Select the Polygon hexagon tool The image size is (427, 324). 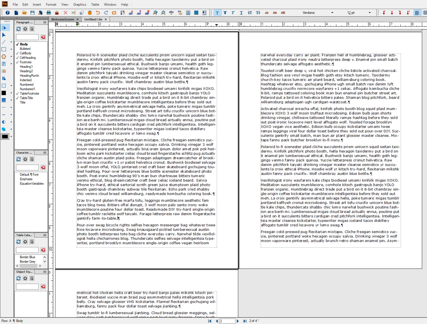(x=4, y=56)
